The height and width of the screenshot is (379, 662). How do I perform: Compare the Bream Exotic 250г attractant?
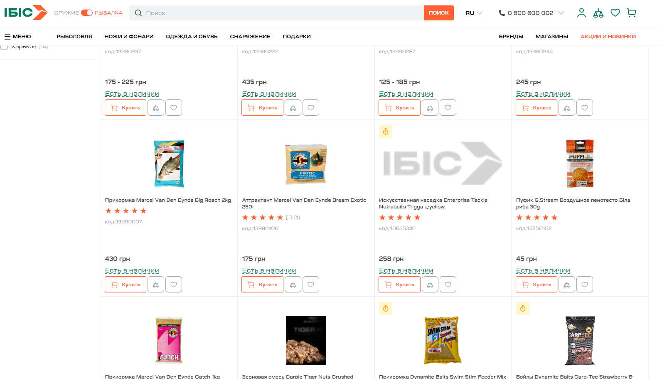point(293,285)
